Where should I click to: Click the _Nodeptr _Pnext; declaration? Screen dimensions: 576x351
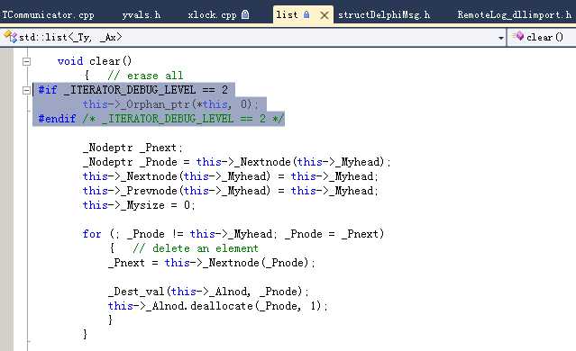(x=133, y=148)
